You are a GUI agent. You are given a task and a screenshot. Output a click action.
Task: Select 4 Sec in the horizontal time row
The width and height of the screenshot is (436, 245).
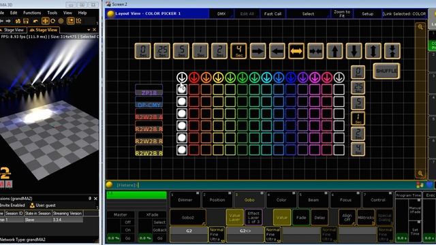pyautogui.click(x=238, y=51)
